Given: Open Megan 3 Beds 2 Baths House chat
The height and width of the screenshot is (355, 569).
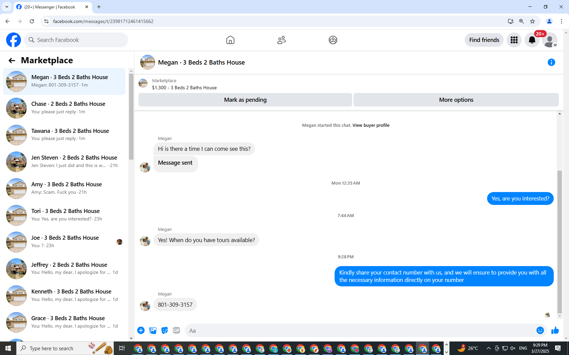Looking at the screenshot, I should (64, 81).
